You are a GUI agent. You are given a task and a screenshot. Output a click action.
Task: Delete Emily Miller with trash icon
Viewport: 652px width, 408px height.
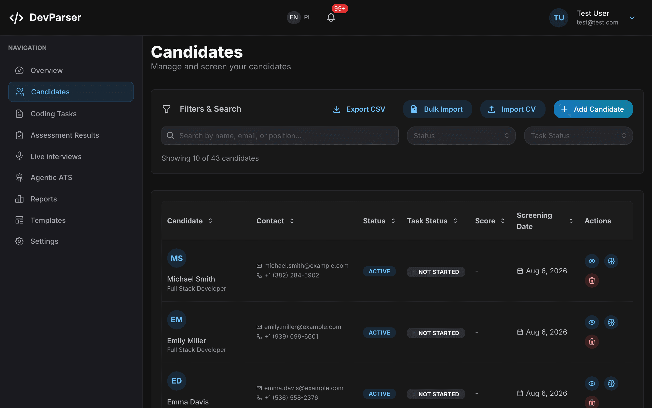(592, 342)
